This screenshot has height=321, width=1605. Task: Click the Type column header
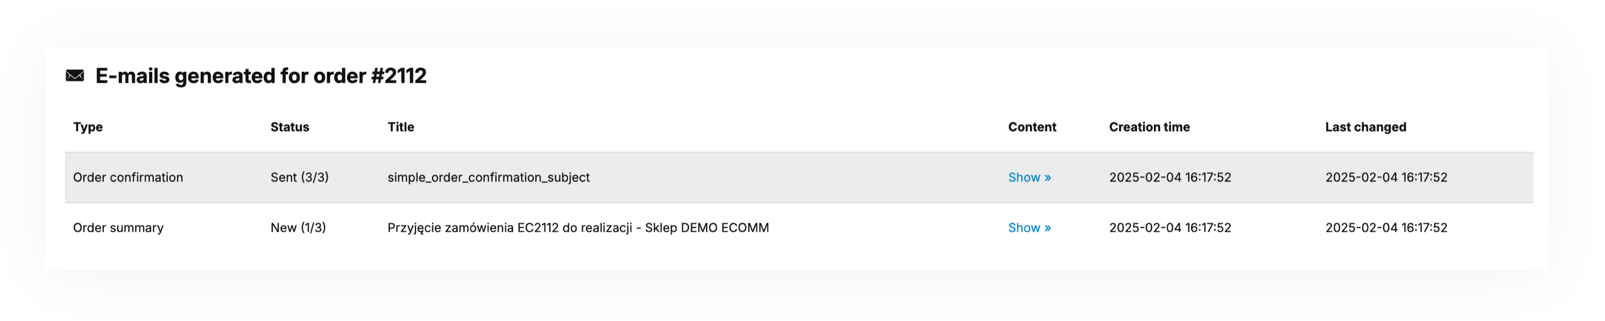pyautogui.click(x=88, y=127)
